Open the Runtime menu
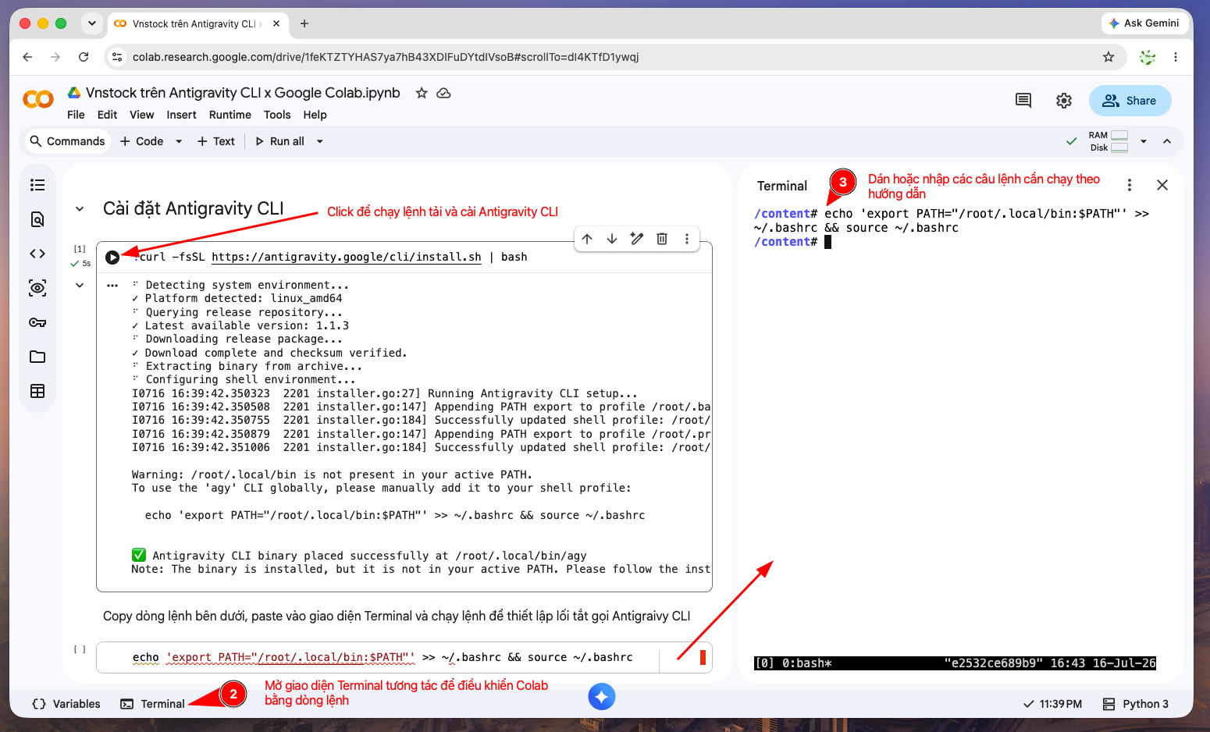Screen dimensions: 1210x732 (x=230, y=115)
